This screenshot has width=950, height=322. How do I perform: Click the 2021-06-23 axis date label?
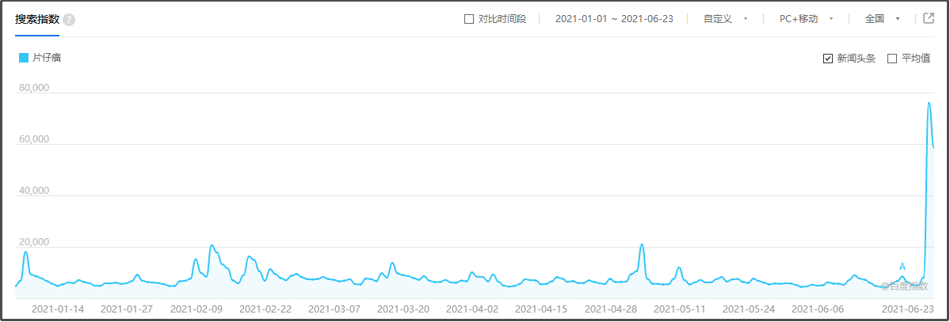(907, 309)
